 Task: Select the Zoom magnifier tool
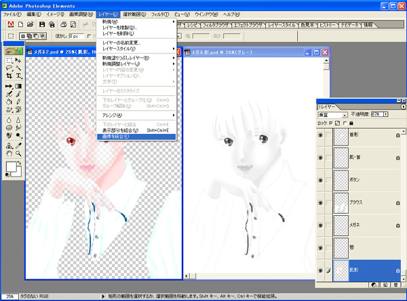pos(18,154)
